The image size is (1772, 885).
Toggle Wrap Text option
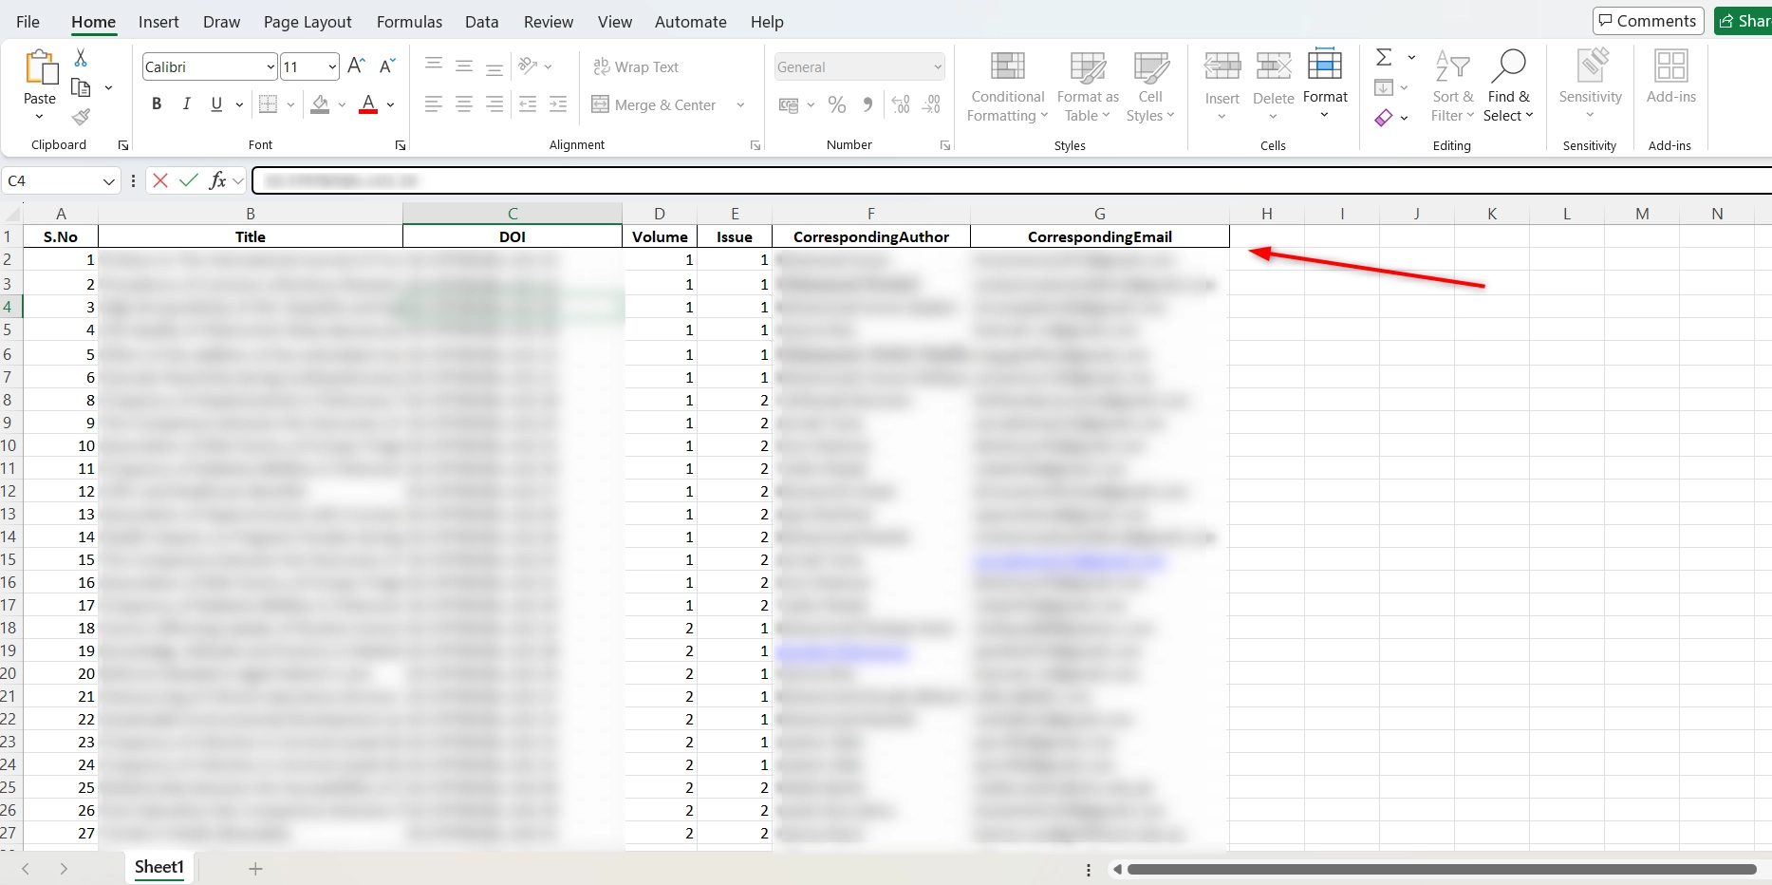click(x=636, y=66)
